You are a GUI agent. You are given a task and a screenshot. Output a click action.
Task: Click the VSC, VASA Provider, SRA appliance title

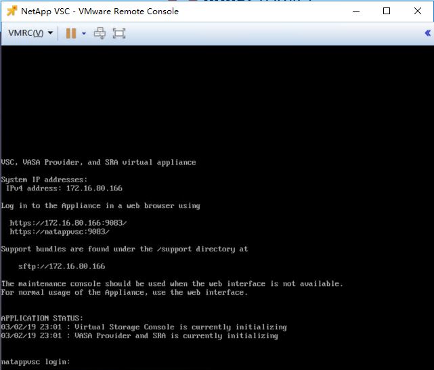(99, 162)
